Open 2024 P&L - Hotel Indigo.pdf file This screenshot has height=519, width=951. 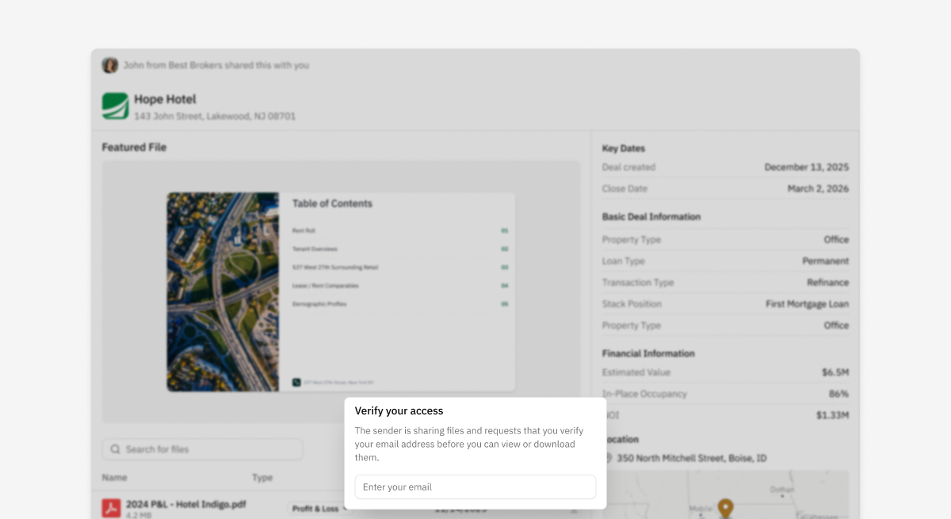click(185, 503)
